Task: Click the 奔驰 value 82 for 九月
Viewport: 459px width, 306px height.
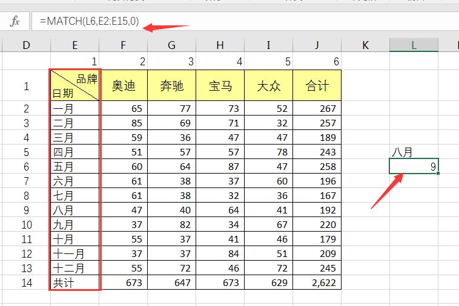Action: (x=171, y=224)
